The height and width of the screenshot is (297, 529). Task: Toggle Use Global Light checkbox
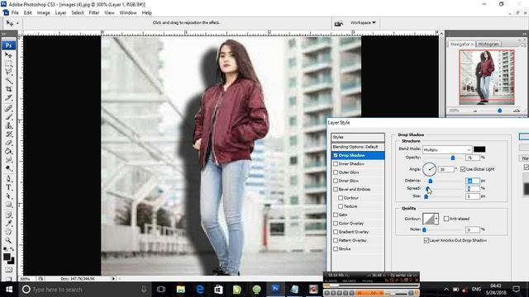(x=463, y=169)
